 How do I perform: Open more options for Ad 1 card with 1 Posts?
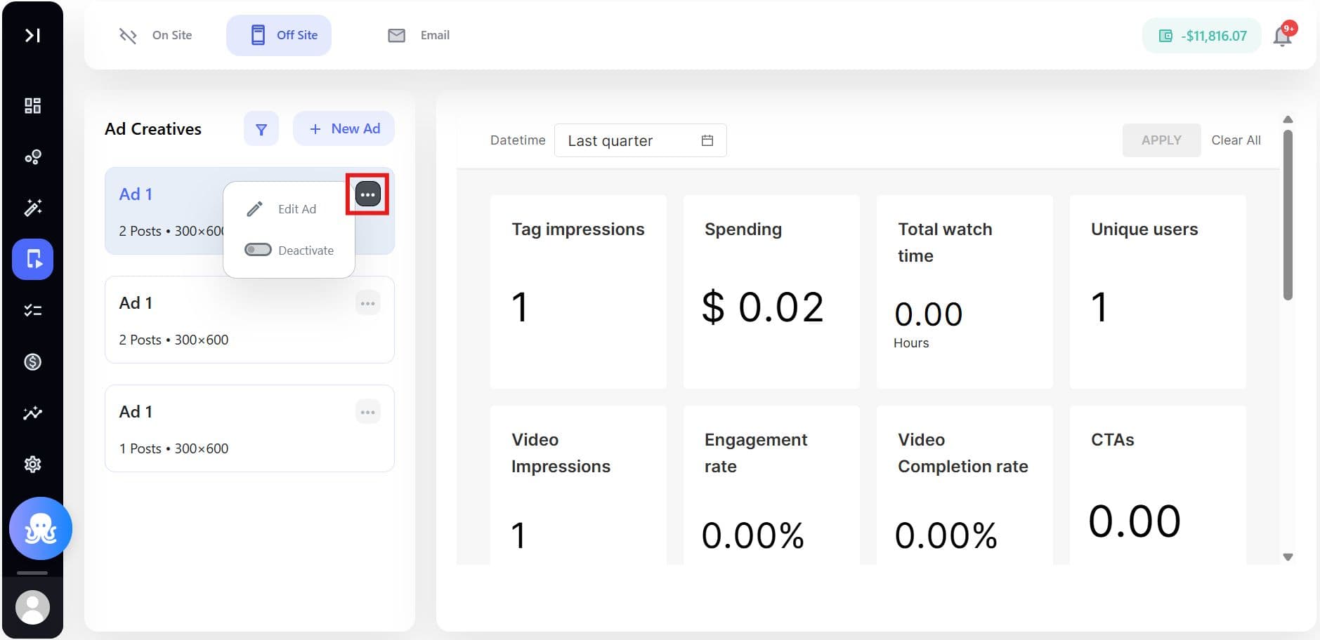click(368, 412)
